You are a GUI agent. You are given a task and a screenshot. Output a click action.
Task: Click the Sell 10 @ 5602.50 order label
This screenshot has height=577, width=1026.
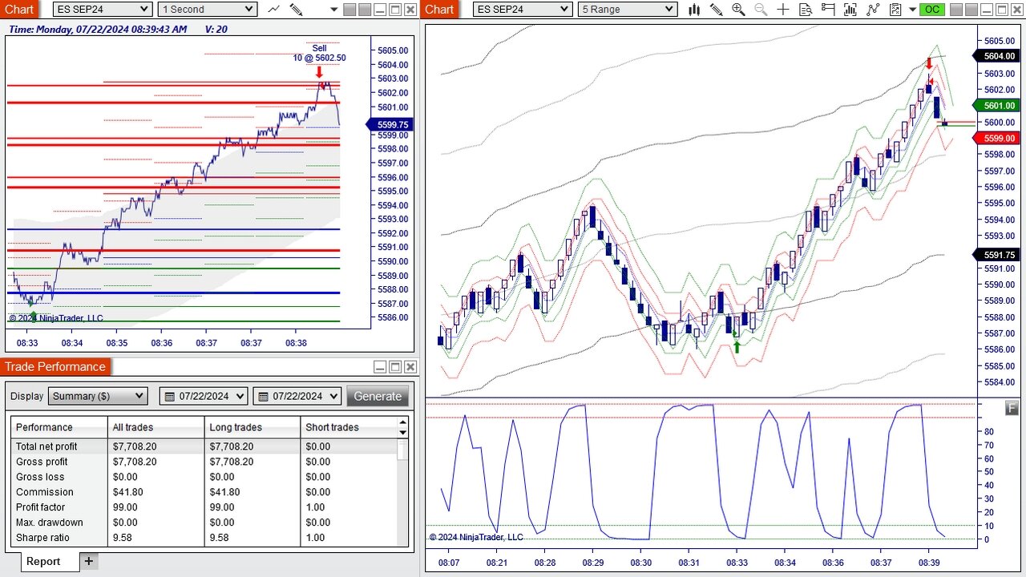point(319,54)
